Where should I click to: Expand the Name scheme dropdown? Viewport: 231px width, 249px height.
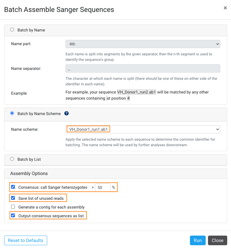[x=143, y=129]
